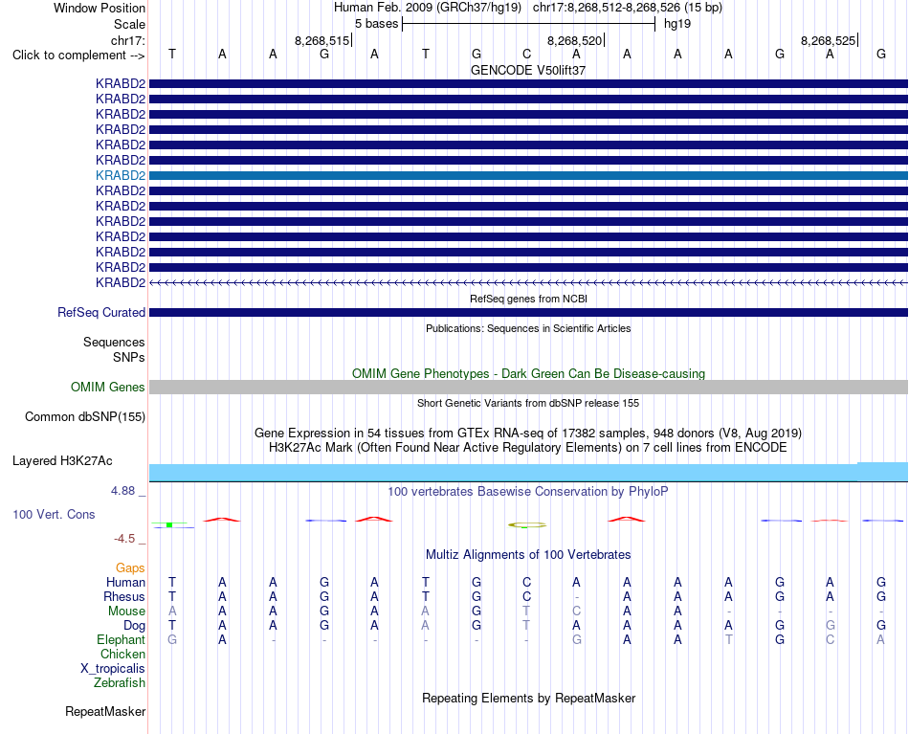Screen dimensions: 909x734
Task: Click the X_tropicalis alignment row label
Action: (113, 669)
